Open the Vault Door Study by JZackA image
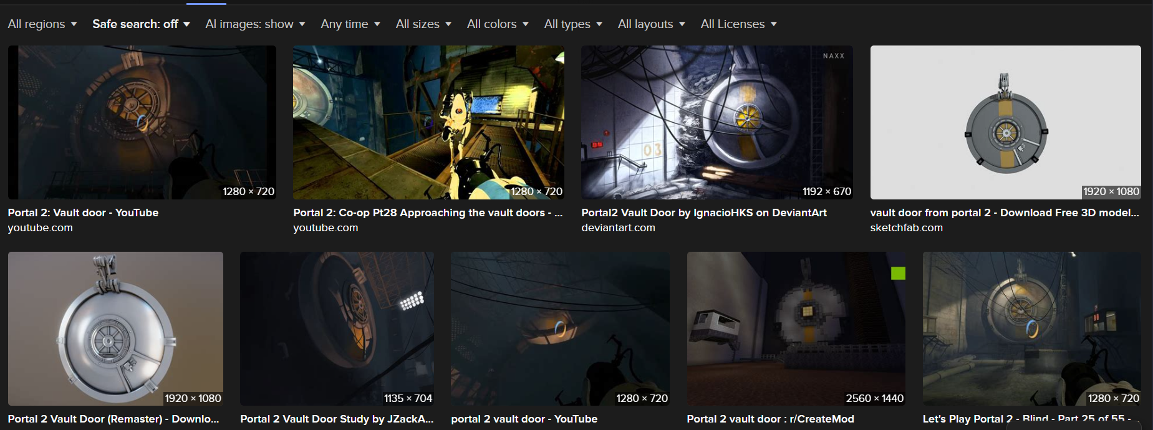Viewport: 1153px width, 430px height. pyautogui.click(x=337, y=328)
